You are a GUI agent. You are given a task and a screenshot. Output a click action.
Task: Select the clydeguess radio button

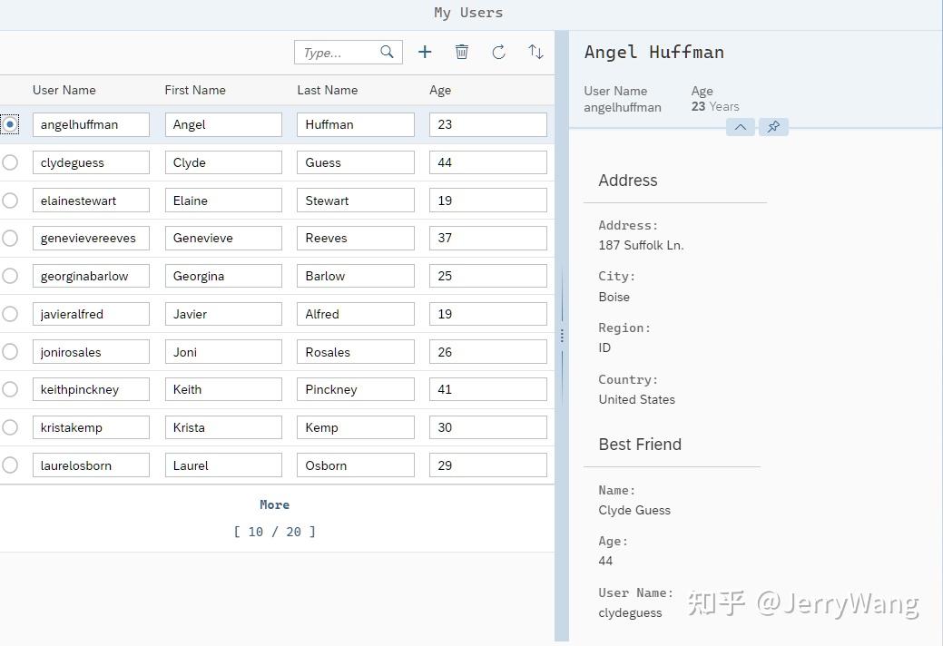point(10,162)
